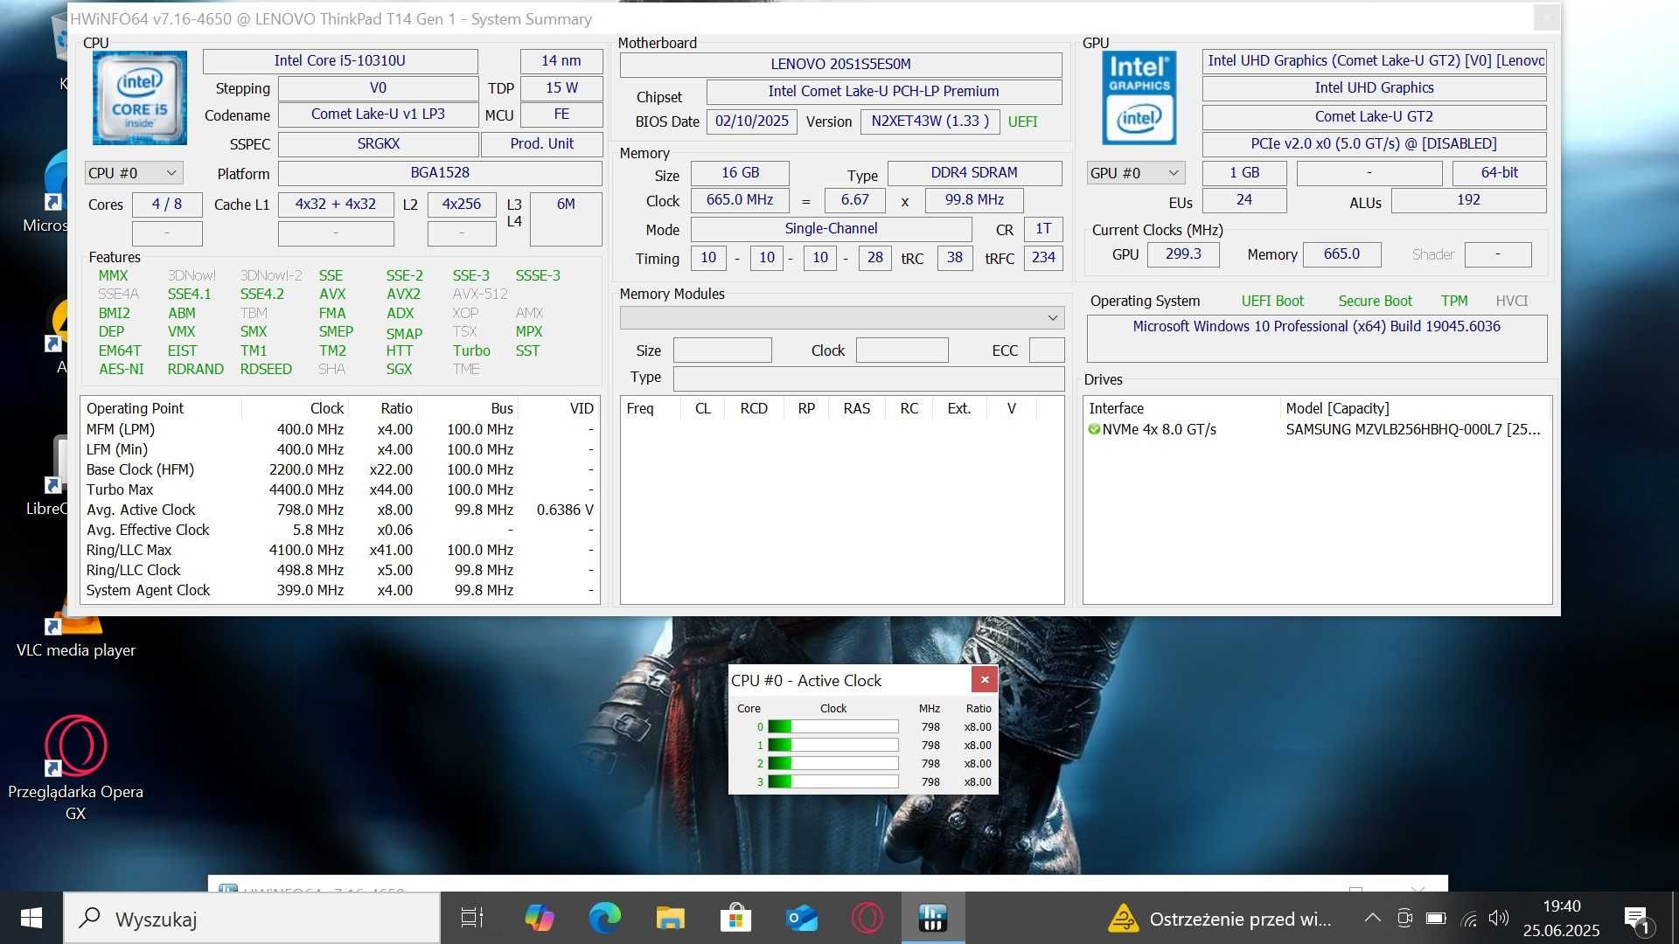Click the Intel Core i5-10310U name field
Screen dimensions: 1679x944
point(340,60)
